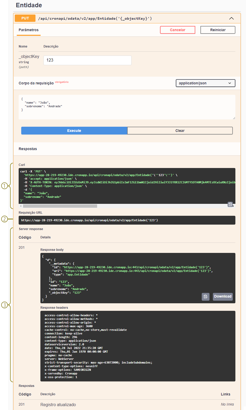The width and height of the screenshot is (246, 410).
Task: Click the Cancelar button
Action: click(x=178, y=30)
